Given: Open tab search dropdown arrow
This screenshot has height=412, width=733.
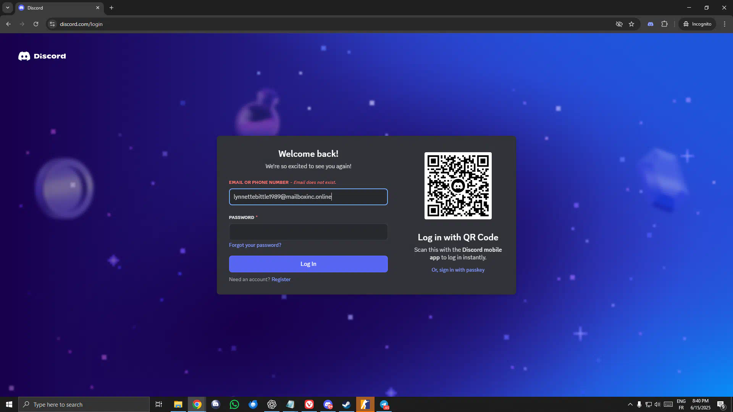Looking at the screenshot, I should click(8, 8).
